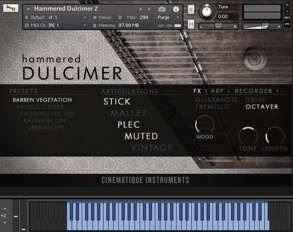Screen dimensions: 293x232
Task: Select the ANGELIC GEIGER preset
Action: coord(40,107)
